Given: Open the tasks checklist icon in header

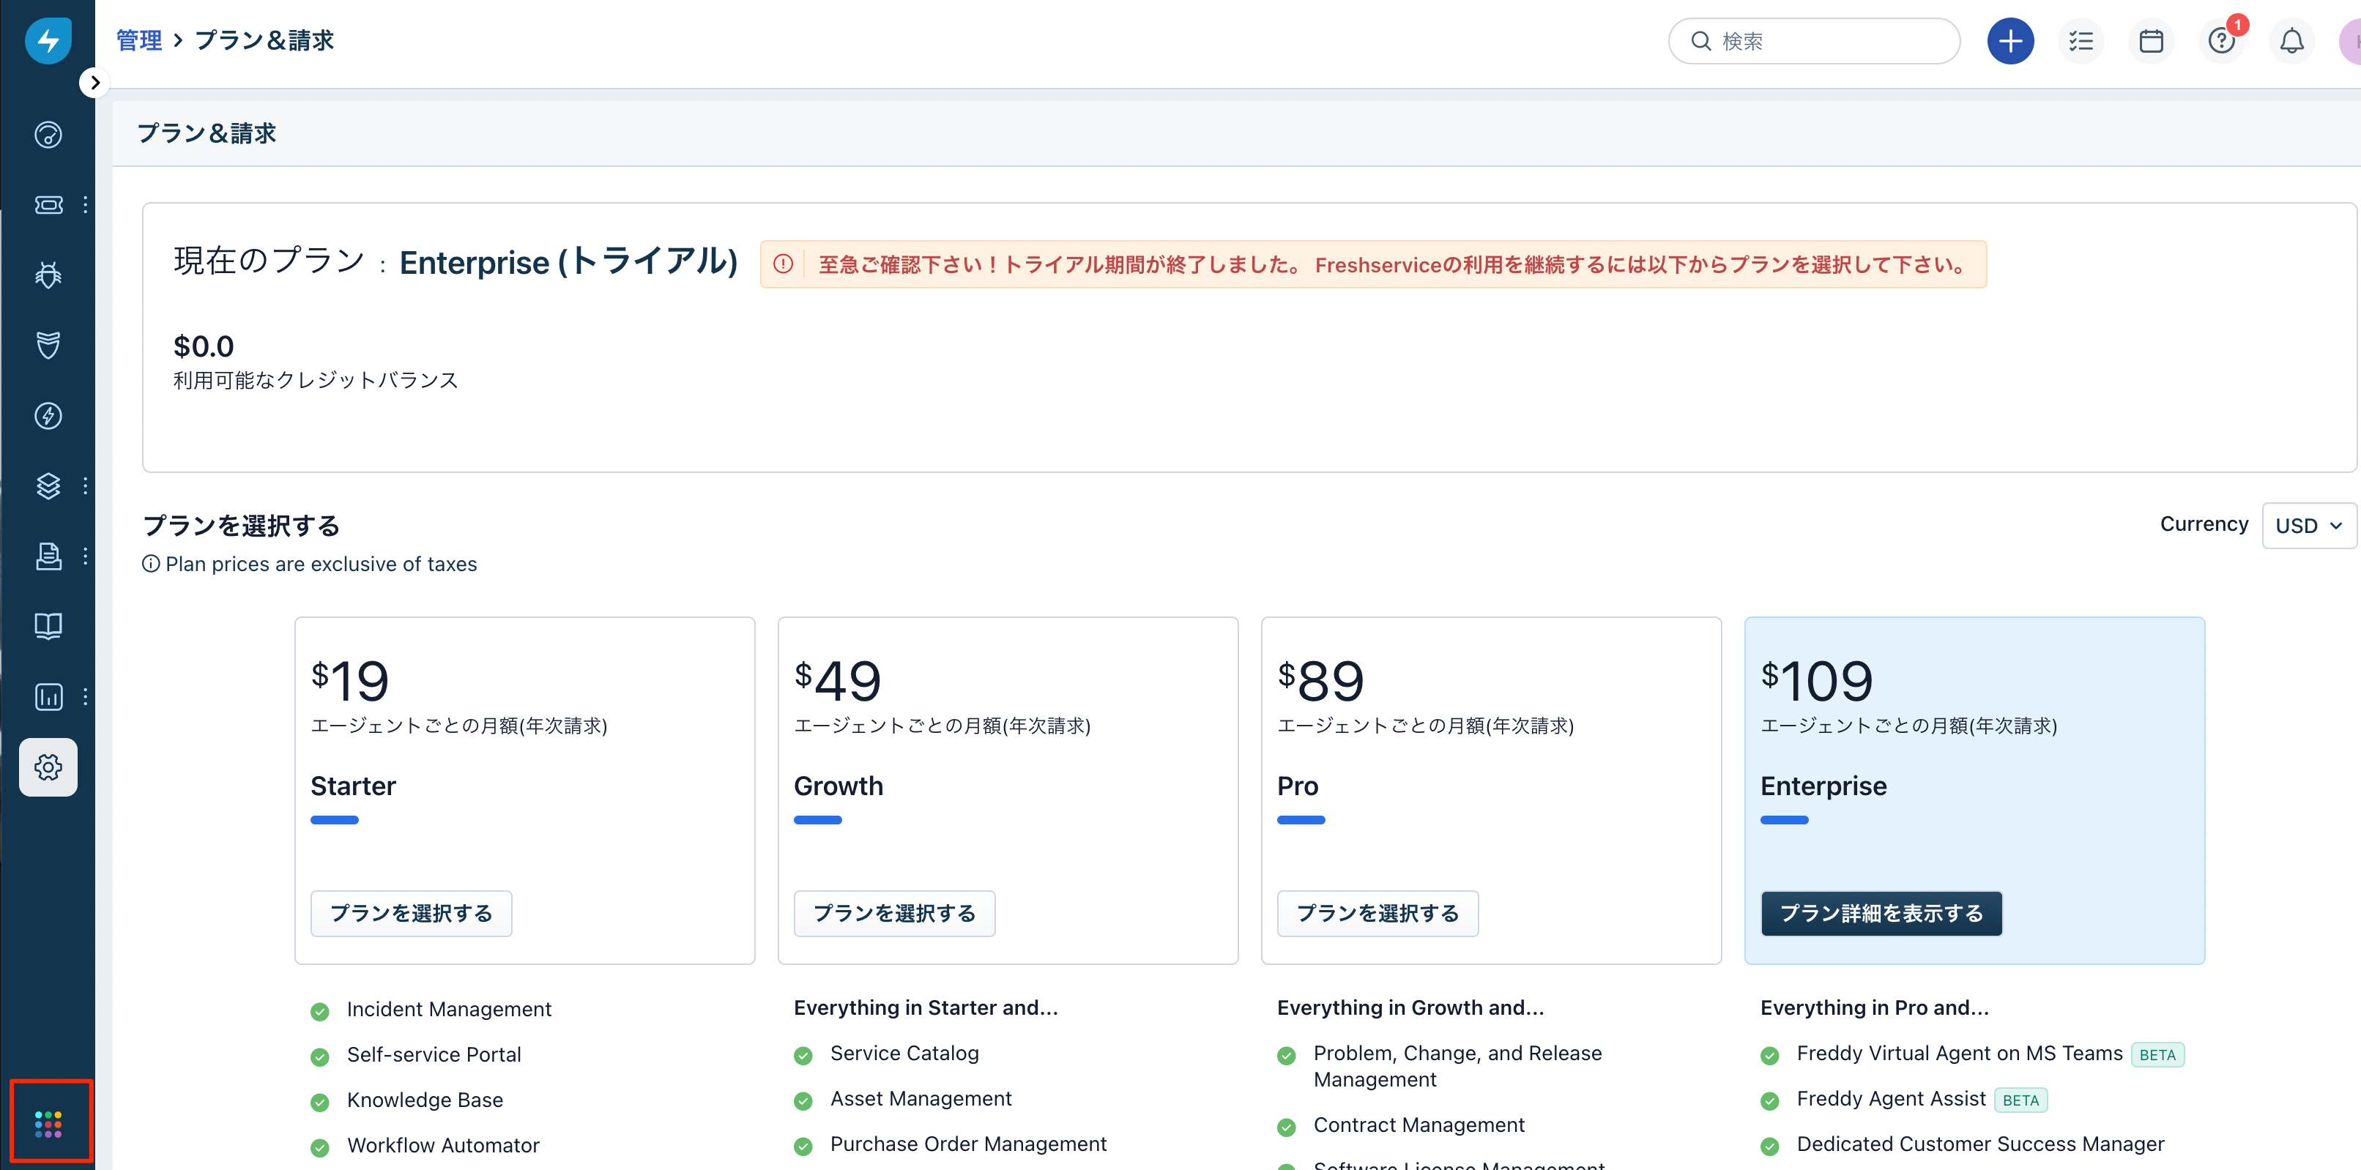Looking at the screenshot, I should [x=2081, y=41].
